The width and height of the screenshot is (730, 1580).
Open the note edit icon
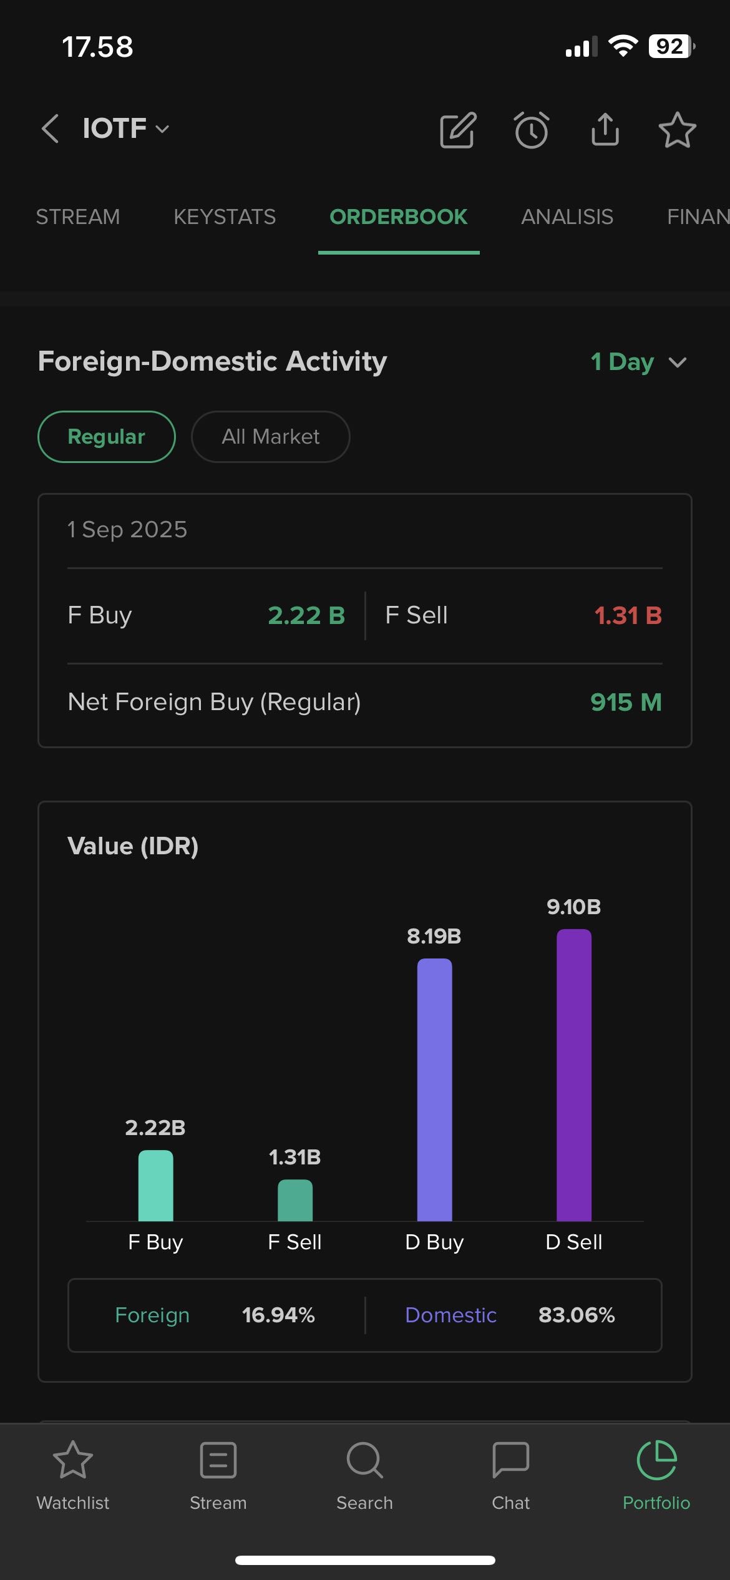click(x=458, y=130)
